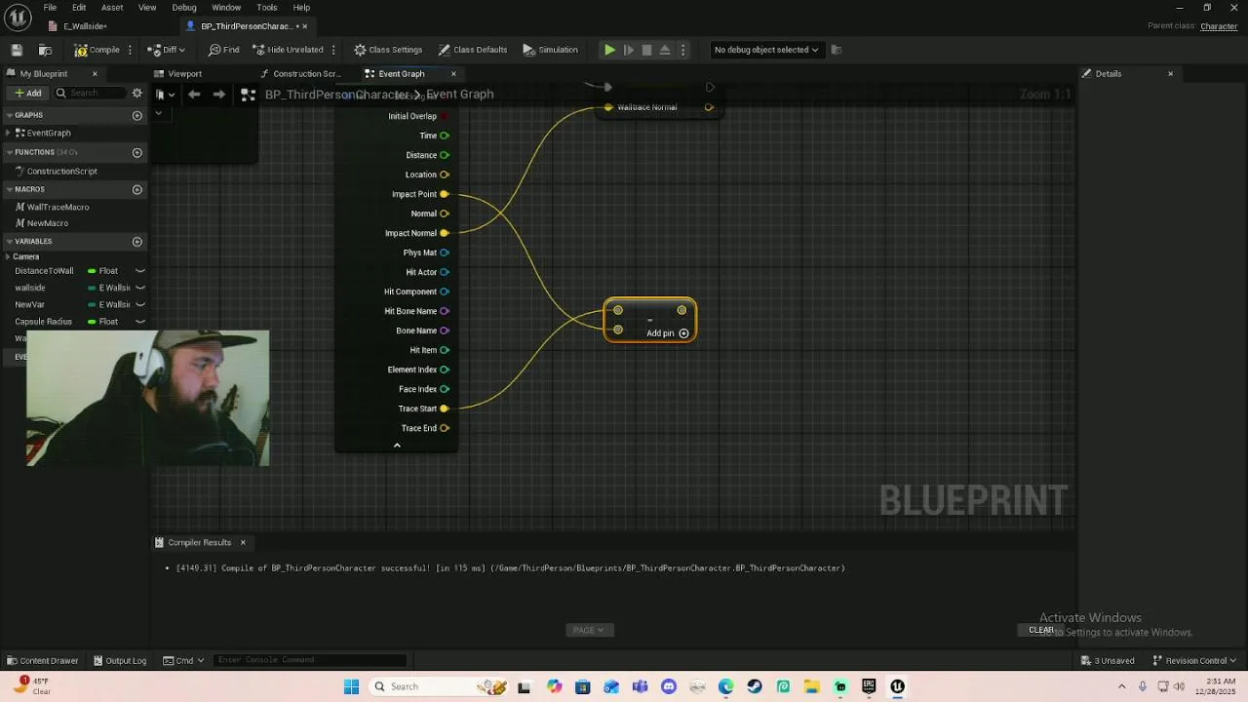Navigate back in graph history
1248x702 pixels.
(x=194, y=95)
